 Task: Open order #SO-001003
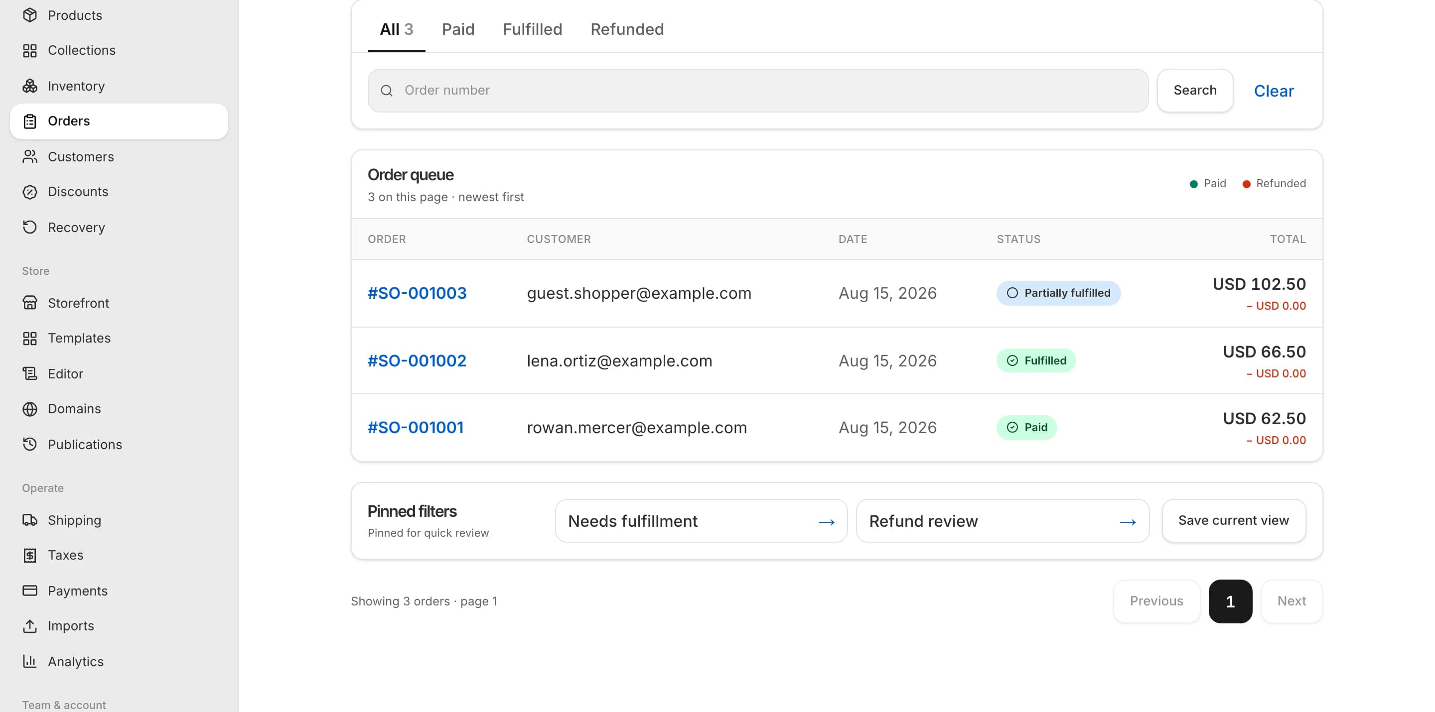click(417, 293)
